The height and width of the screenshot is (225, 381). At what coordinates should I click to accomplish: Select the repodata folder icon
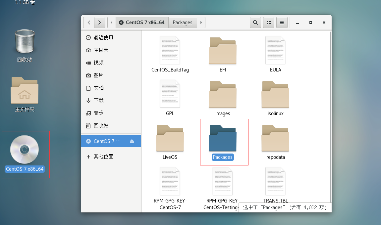click(x=275, y=138)
